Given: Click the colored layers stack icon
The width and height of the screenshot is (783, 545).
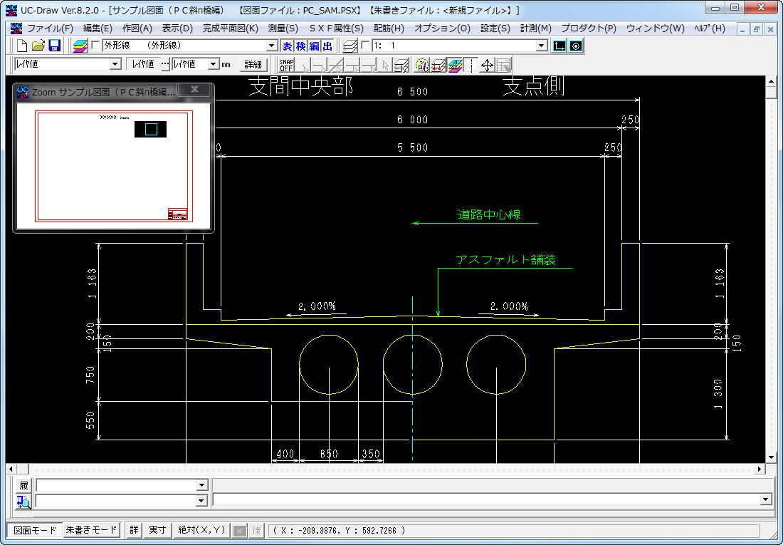Looking at the screenshot, I should (80, 46).
